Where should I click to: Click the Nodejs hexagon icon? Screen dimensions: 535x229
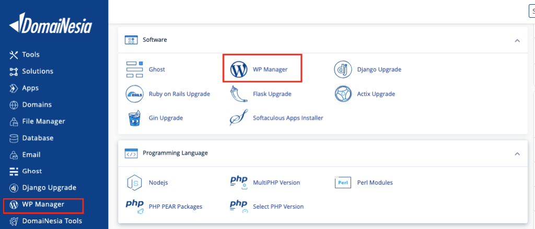tap(134, 182)
